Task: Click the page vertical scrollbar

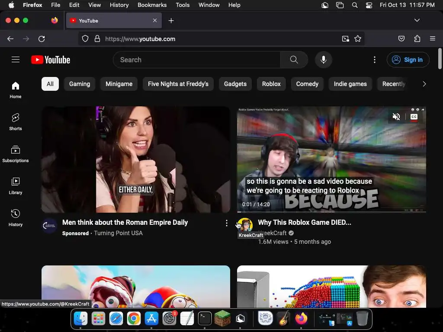Action: (440, 59)
